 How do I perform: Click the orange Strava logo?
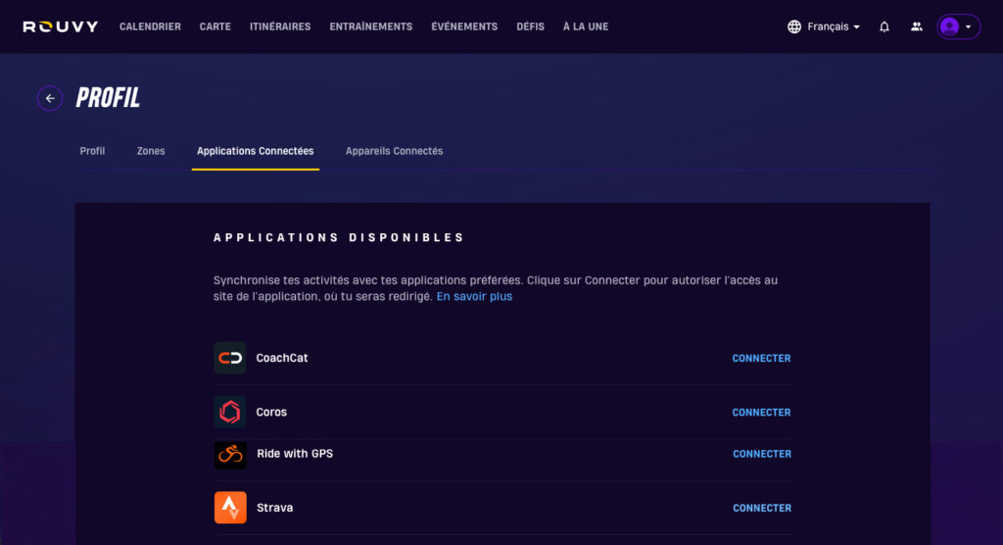[x=230, y=508]
